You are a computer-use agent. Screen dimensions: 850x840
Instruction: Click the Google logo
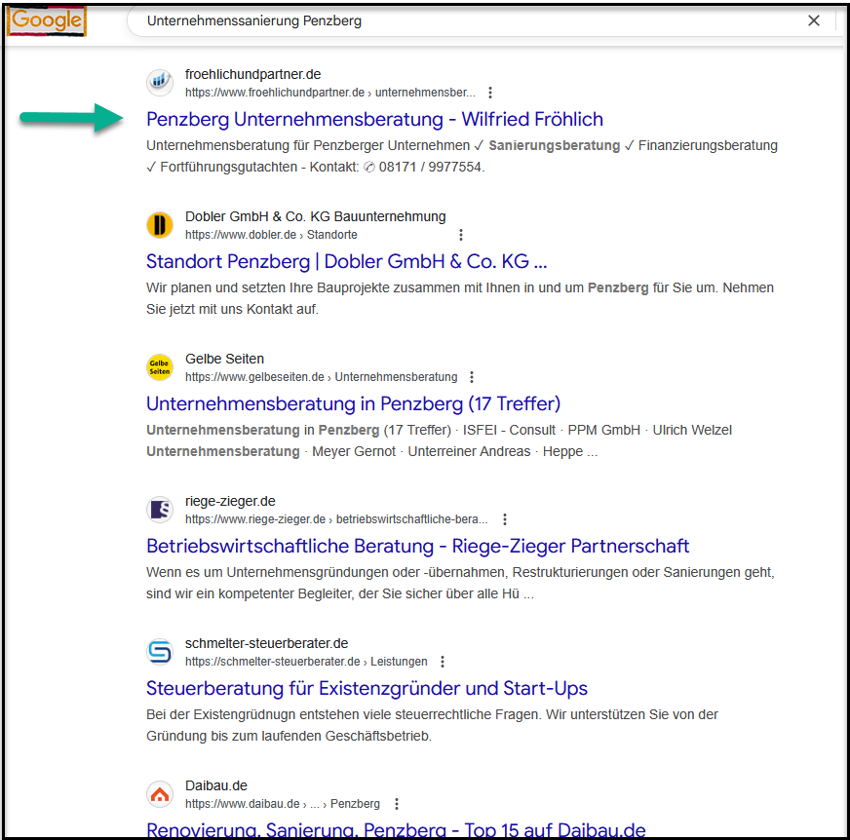pos(47,21)
